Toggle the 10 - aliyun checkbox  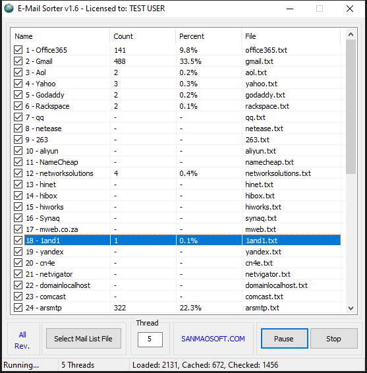coord(18,151)
